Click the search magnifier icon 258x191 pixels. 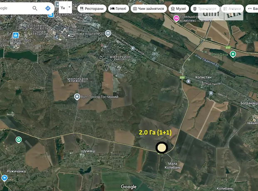35,8
